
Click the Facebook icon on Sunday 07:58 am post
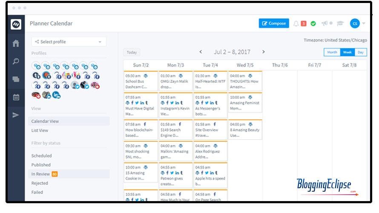point(145,124)
